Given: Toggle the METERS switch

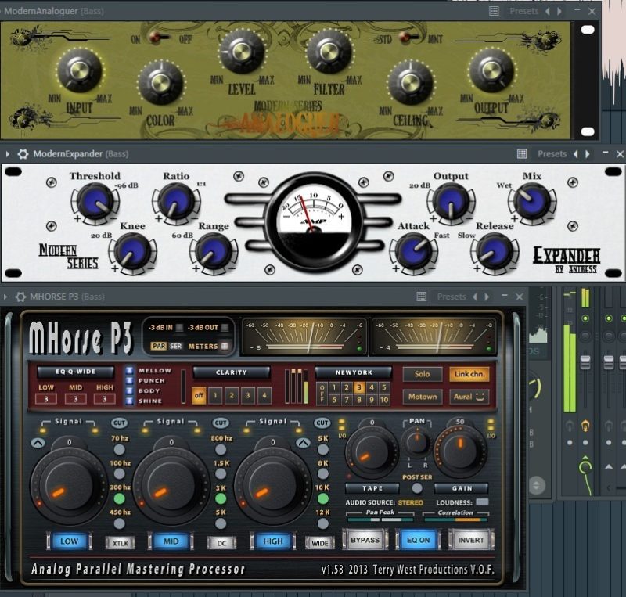Looking at the screenshot, I should coord(225,346).
